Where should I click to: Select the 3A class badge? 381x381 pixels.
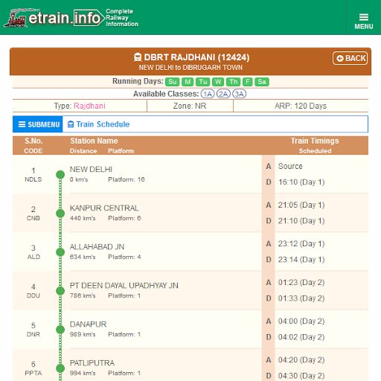point(240,94)
